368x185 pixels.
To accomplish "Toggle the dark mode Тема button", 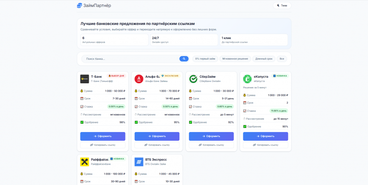I will 282,6.
